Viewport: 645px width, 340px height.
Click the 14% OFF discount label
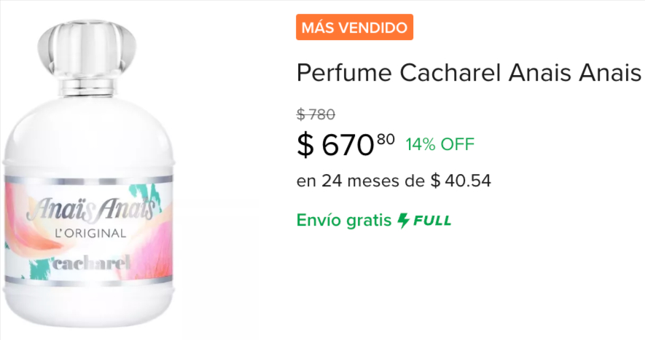[x=440, y=144]
